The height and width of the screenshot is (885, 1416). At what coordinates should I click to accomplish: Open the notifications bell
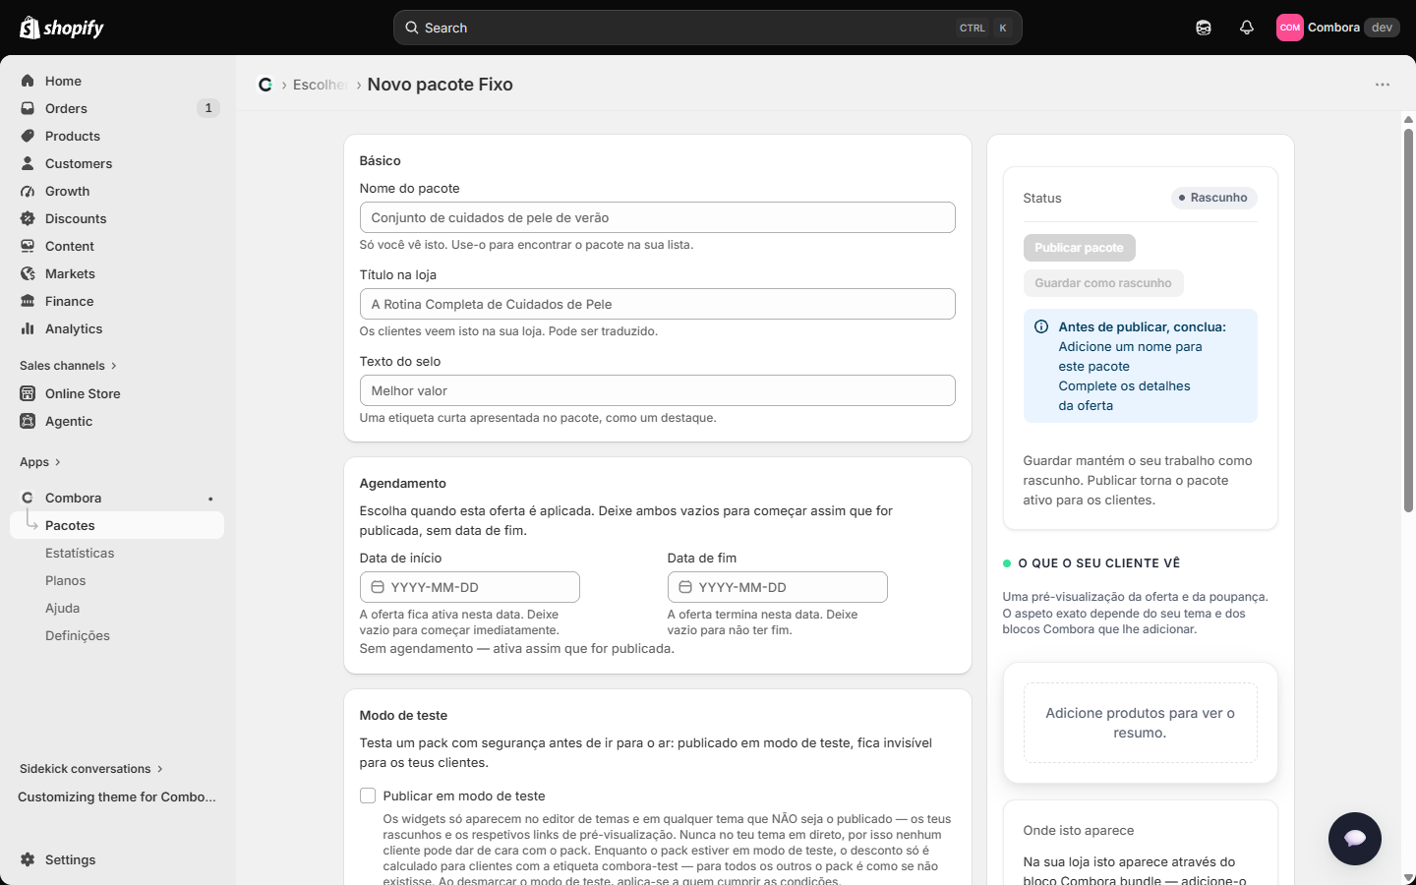coord(1247,28)
